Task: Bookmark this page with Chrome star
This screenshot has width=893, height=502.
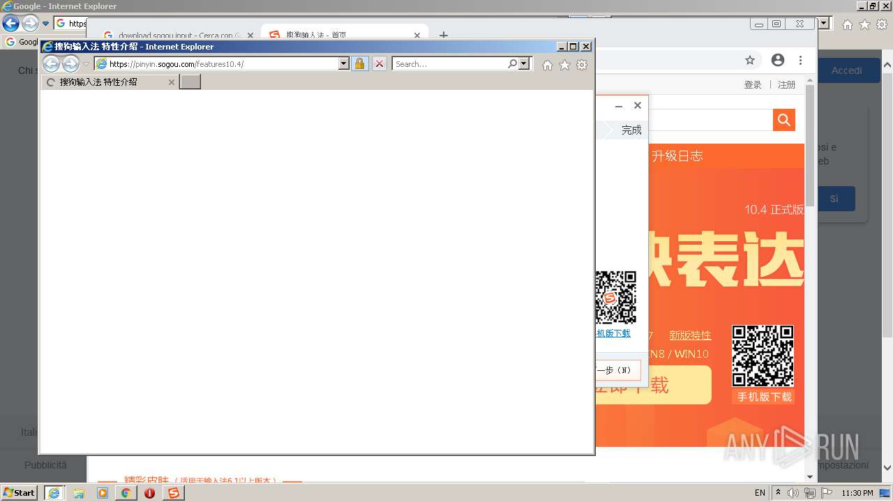Action: click(x=750, y=61)
